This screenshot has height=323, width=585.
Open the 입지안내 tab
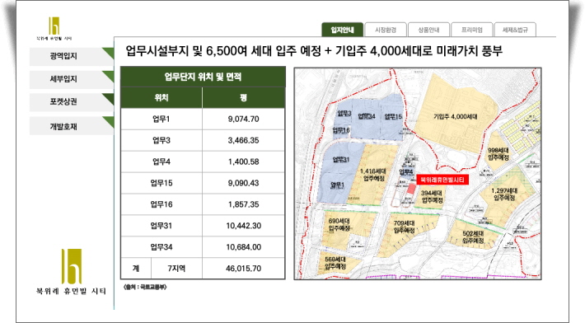[342, 30]
